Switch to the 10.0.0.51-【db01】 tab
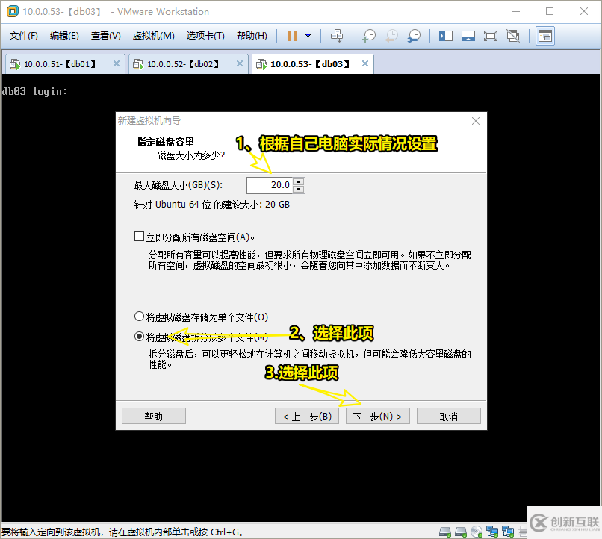This screenshot has height=539, width=602. [x=64, y=64]
